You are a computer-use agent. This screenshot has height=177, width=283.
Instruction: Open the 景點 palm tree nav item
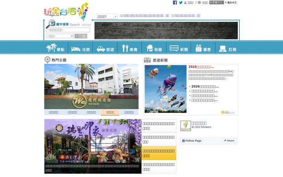click(x=55, y=48)
